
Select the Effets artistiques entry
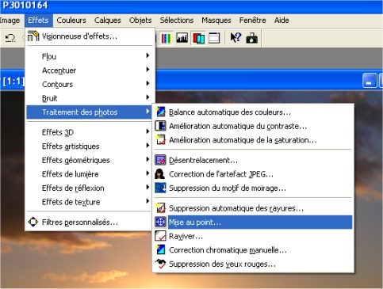click(x=90, y=146)
